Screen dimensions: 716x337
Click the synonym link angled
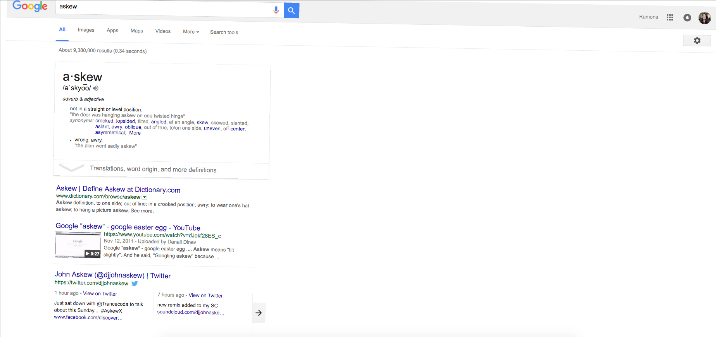[x=159, y=122]
